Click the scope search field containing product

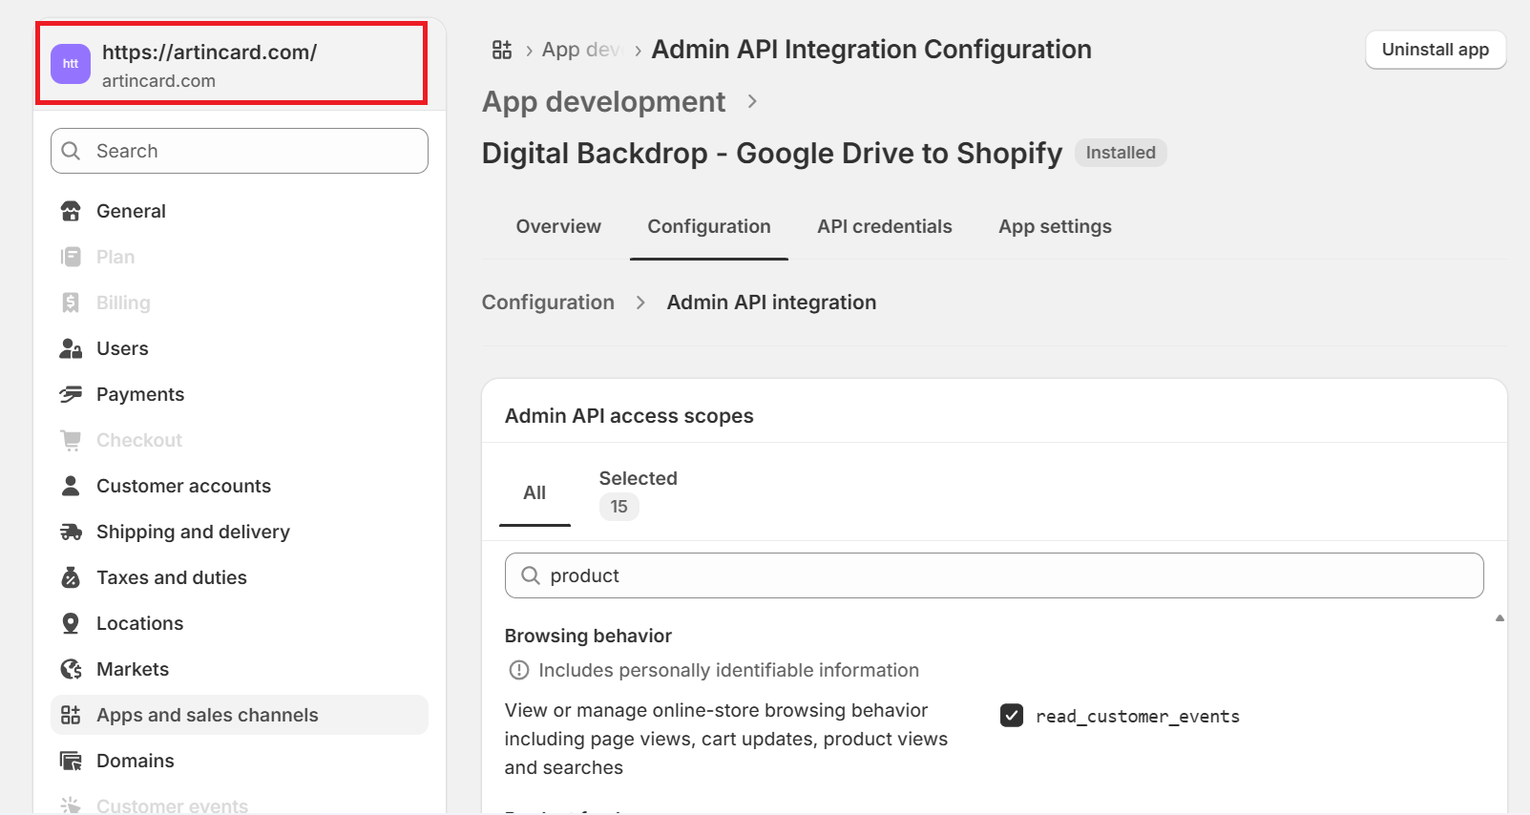coord(993,575)
